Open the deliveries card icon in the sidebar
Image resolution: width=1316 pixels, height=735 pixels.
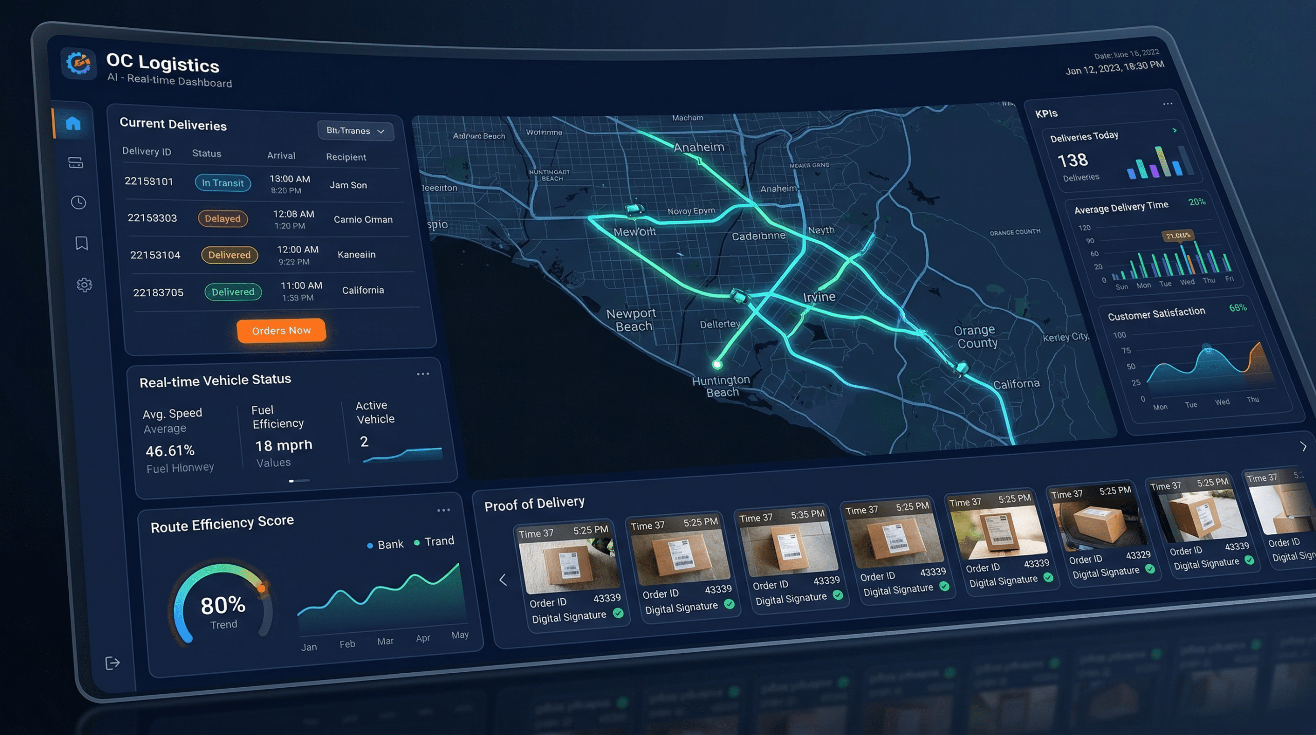77,163
